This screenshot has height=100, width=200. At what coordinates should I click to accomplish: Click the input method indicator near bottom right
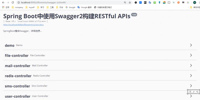194,92
